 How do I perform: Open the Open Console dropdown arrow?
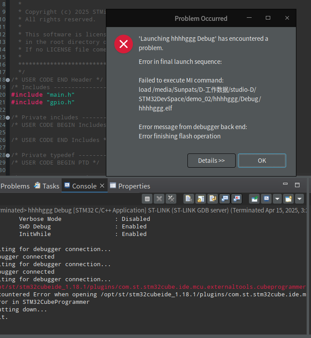pos(299,199)
